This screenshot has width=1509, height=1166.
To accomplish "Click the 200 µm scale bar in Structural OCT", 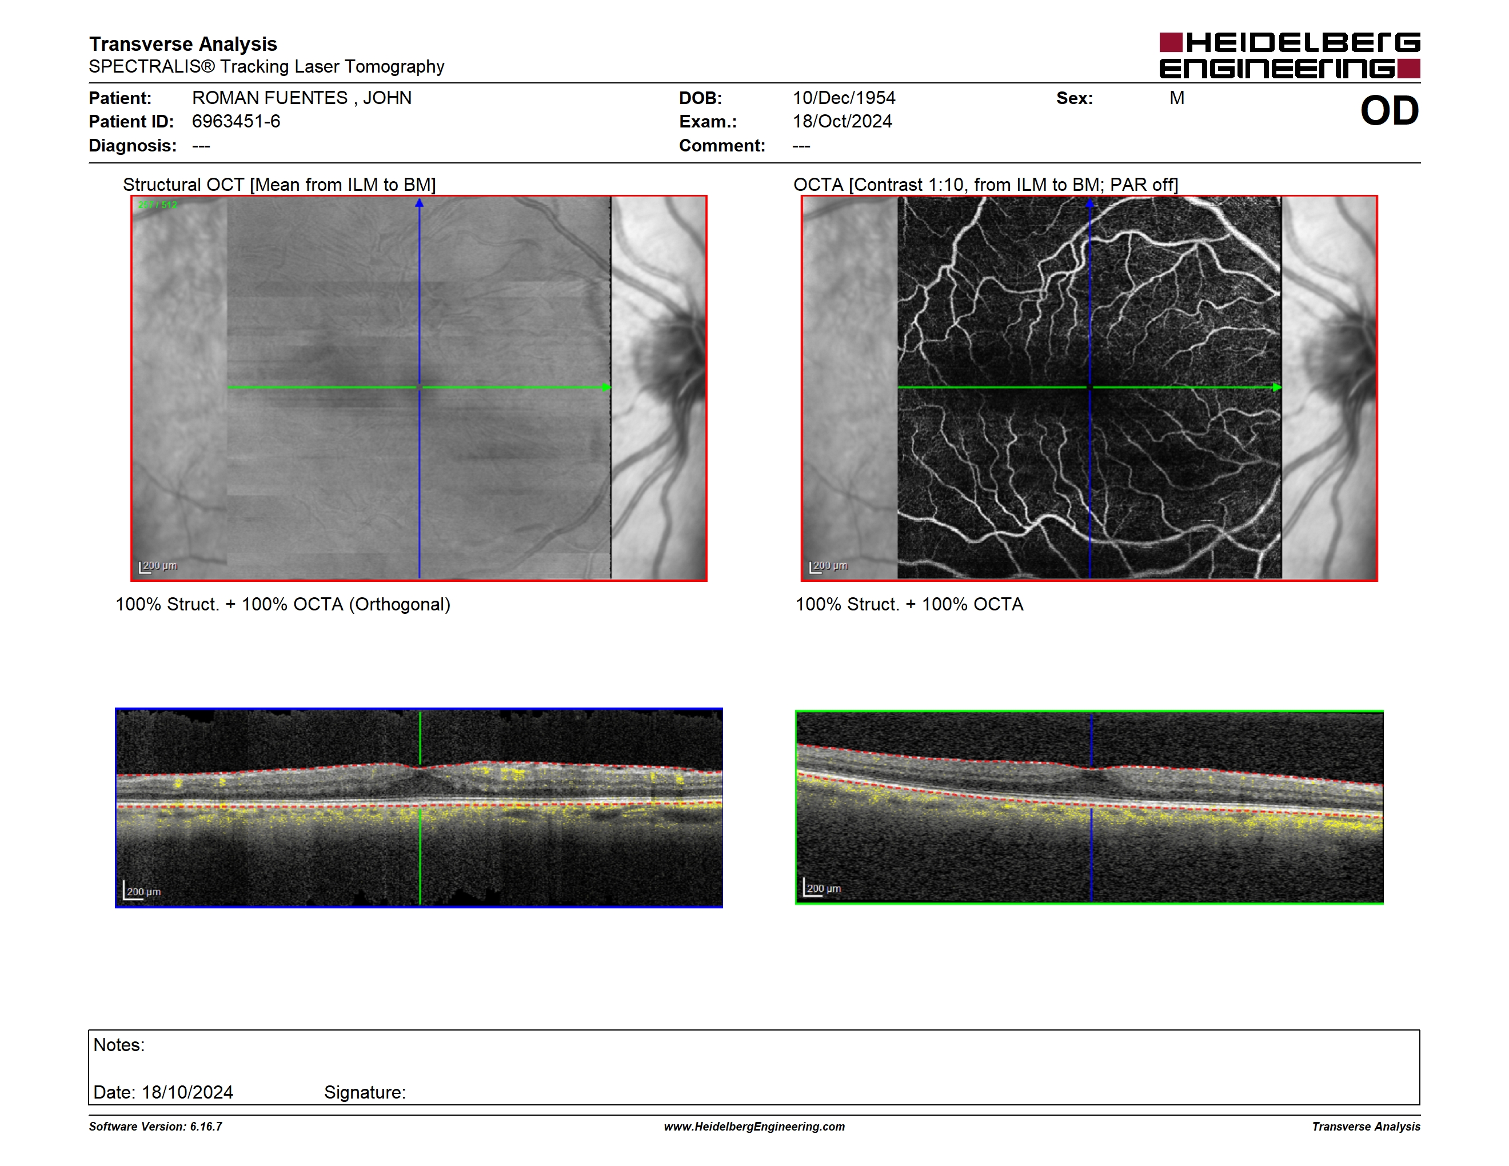I will 158,566.
